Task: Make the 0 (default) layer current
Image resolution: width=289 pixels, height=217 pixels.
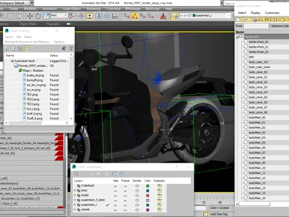Action: pyautogui.click(x=107, y=186)
